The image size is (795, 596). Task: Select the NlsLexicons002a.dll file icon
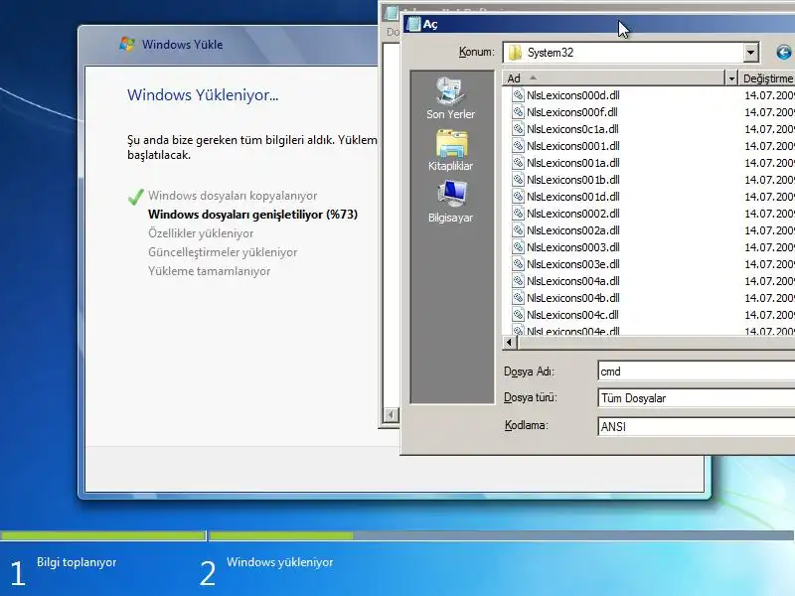518,230
